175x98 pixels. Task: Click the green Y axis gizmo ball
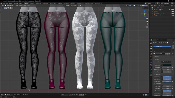(x=145, y=14)
